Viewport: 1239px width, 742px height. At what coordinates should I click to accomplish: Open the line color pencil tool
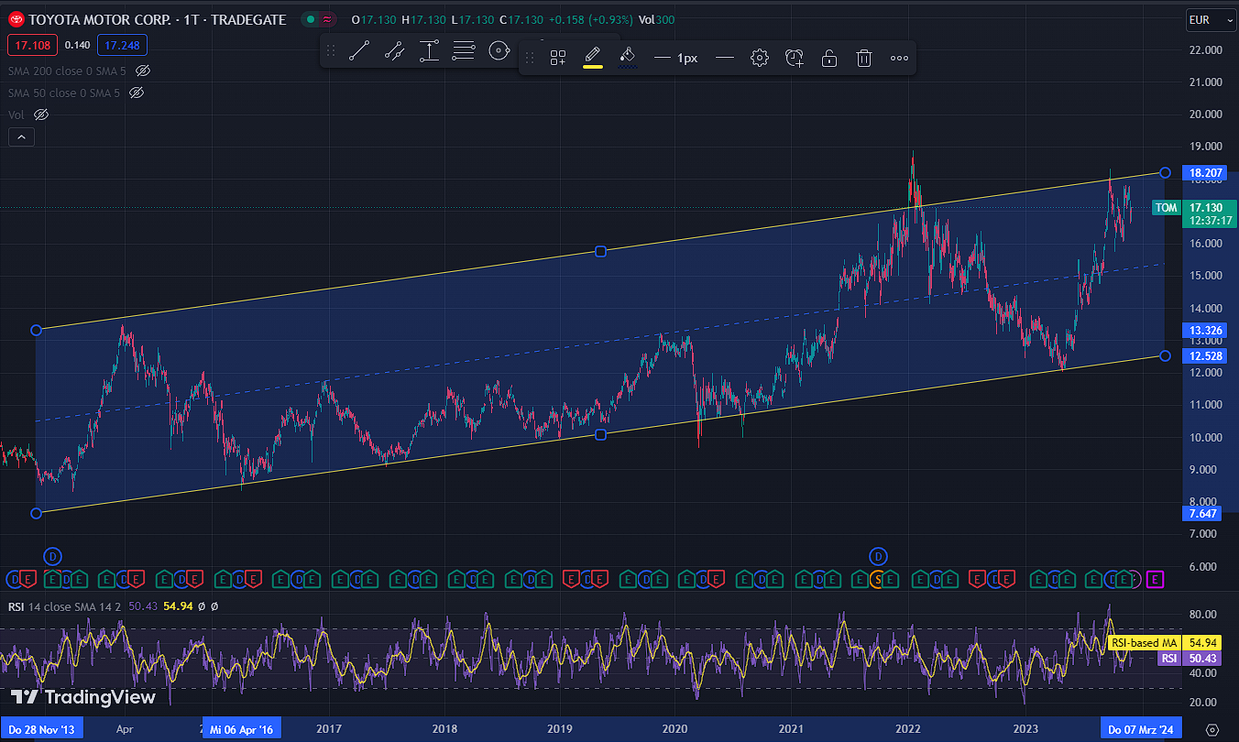tap(592, 57)
